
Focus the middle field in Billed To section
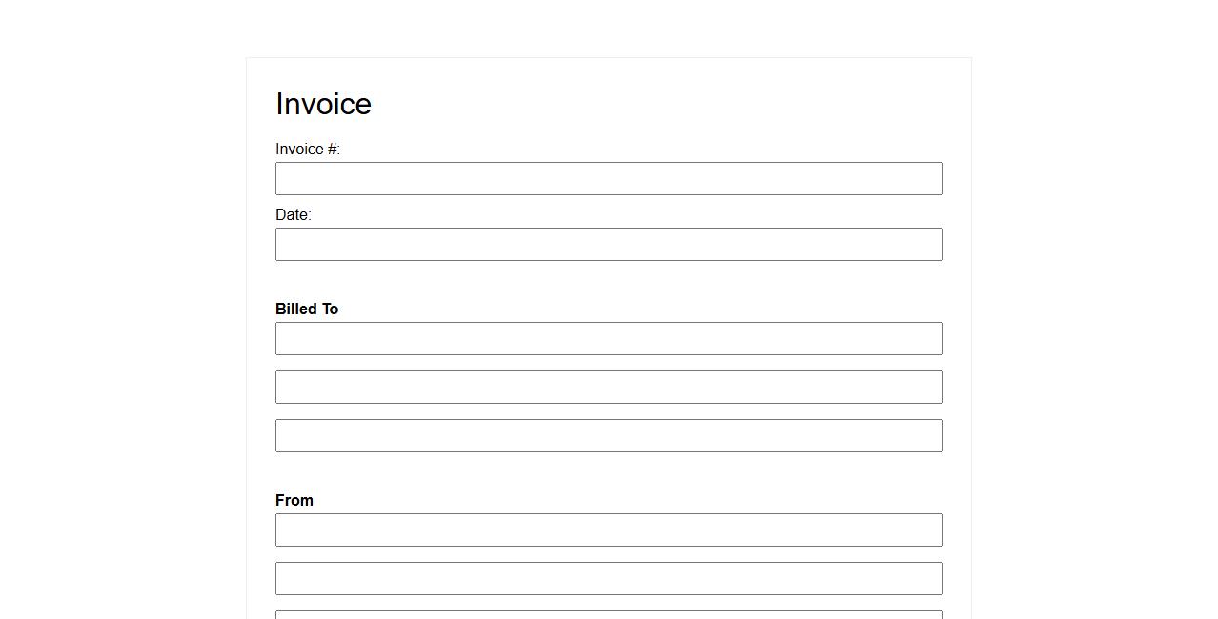point(608,388)
